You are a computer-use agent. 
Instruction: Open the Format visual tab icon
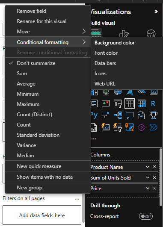[x=124, y=33]
